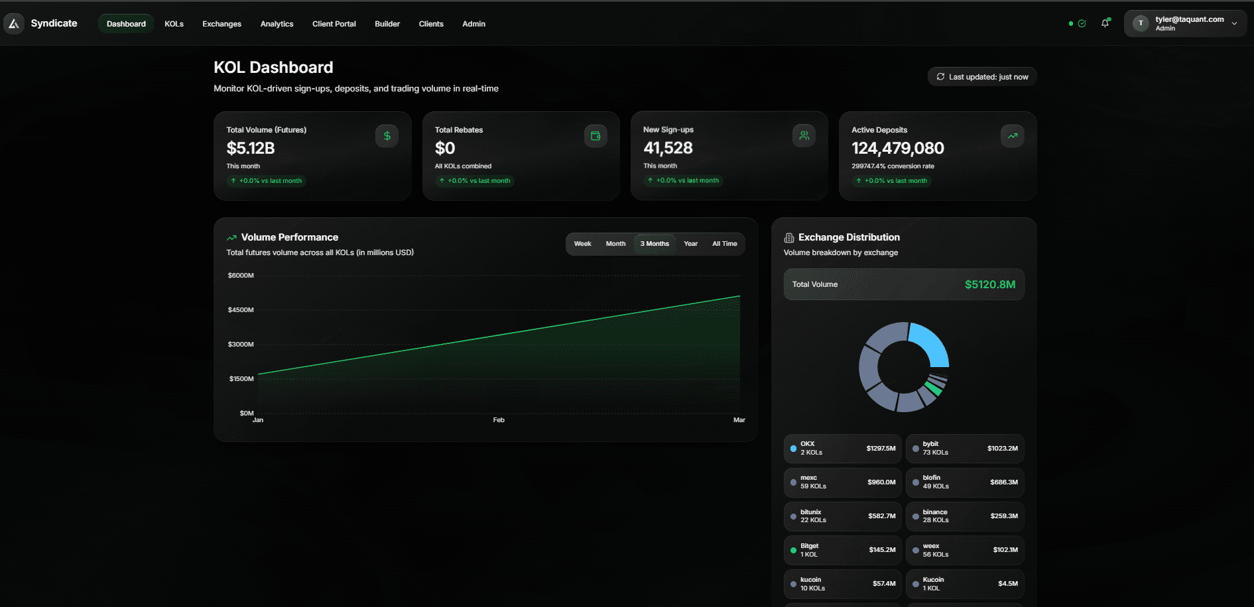The image size is (1254, 607).
Task: Enable the All Time chart range
Action: point(724,243)
